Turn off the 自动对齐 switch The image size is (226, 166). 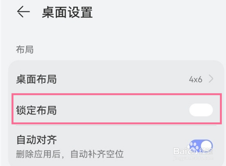201,146
